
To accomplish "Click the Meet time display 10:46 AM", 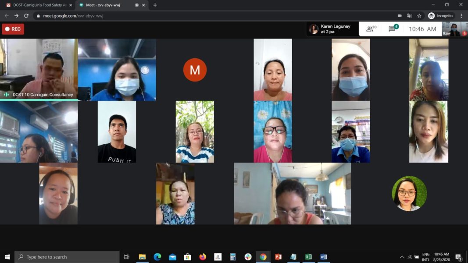I will 422,29.
